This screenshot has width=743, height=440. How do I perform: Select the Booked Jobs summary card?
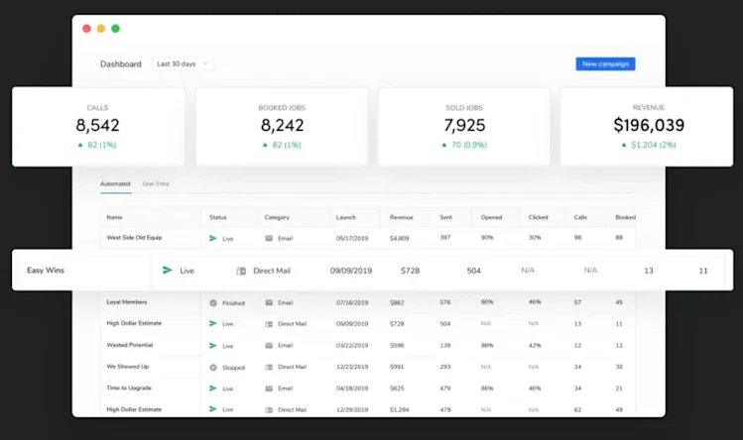[x=282, y=127]
